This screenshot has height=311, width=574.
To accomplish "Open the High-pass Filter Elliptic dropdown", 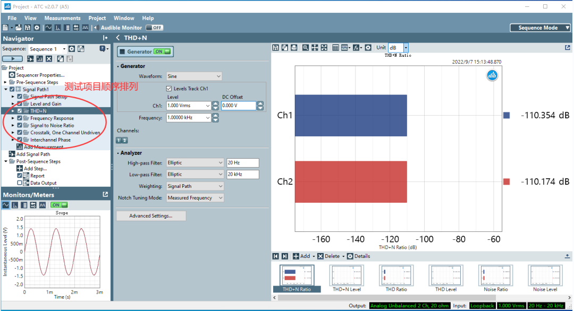I will (195, 162).
